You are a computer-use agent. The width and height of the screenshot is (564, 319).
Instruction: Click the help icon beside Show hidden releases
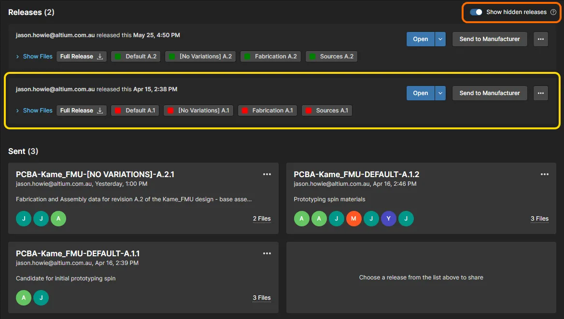pos(553,12)
